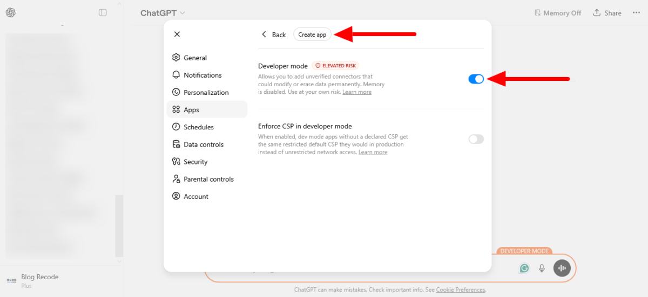Screen dimensions: 648x297
Task: Open General settings
Action: click(x=207, y=58)
